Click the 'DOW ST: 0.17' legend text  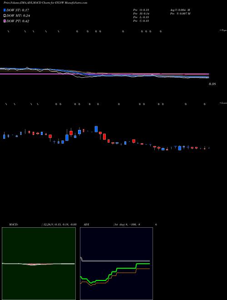click(18, 10)
